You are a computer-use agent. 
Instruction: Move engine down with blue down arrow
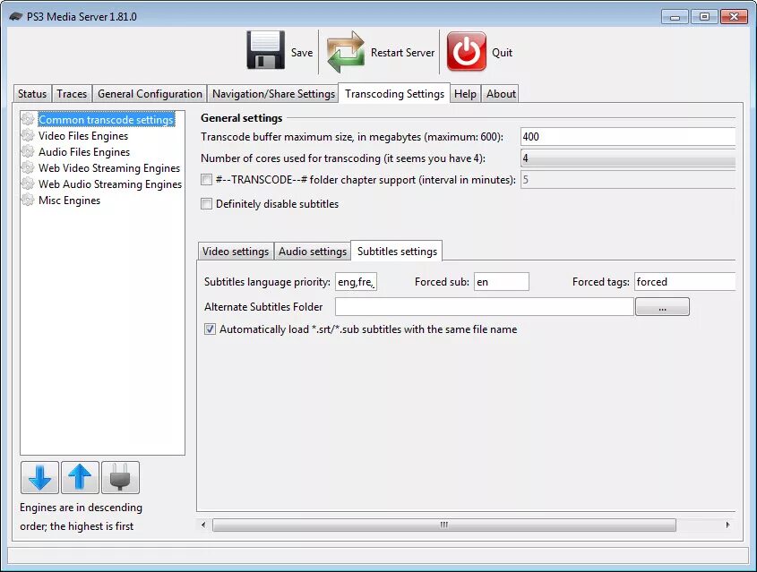point(40,477)
